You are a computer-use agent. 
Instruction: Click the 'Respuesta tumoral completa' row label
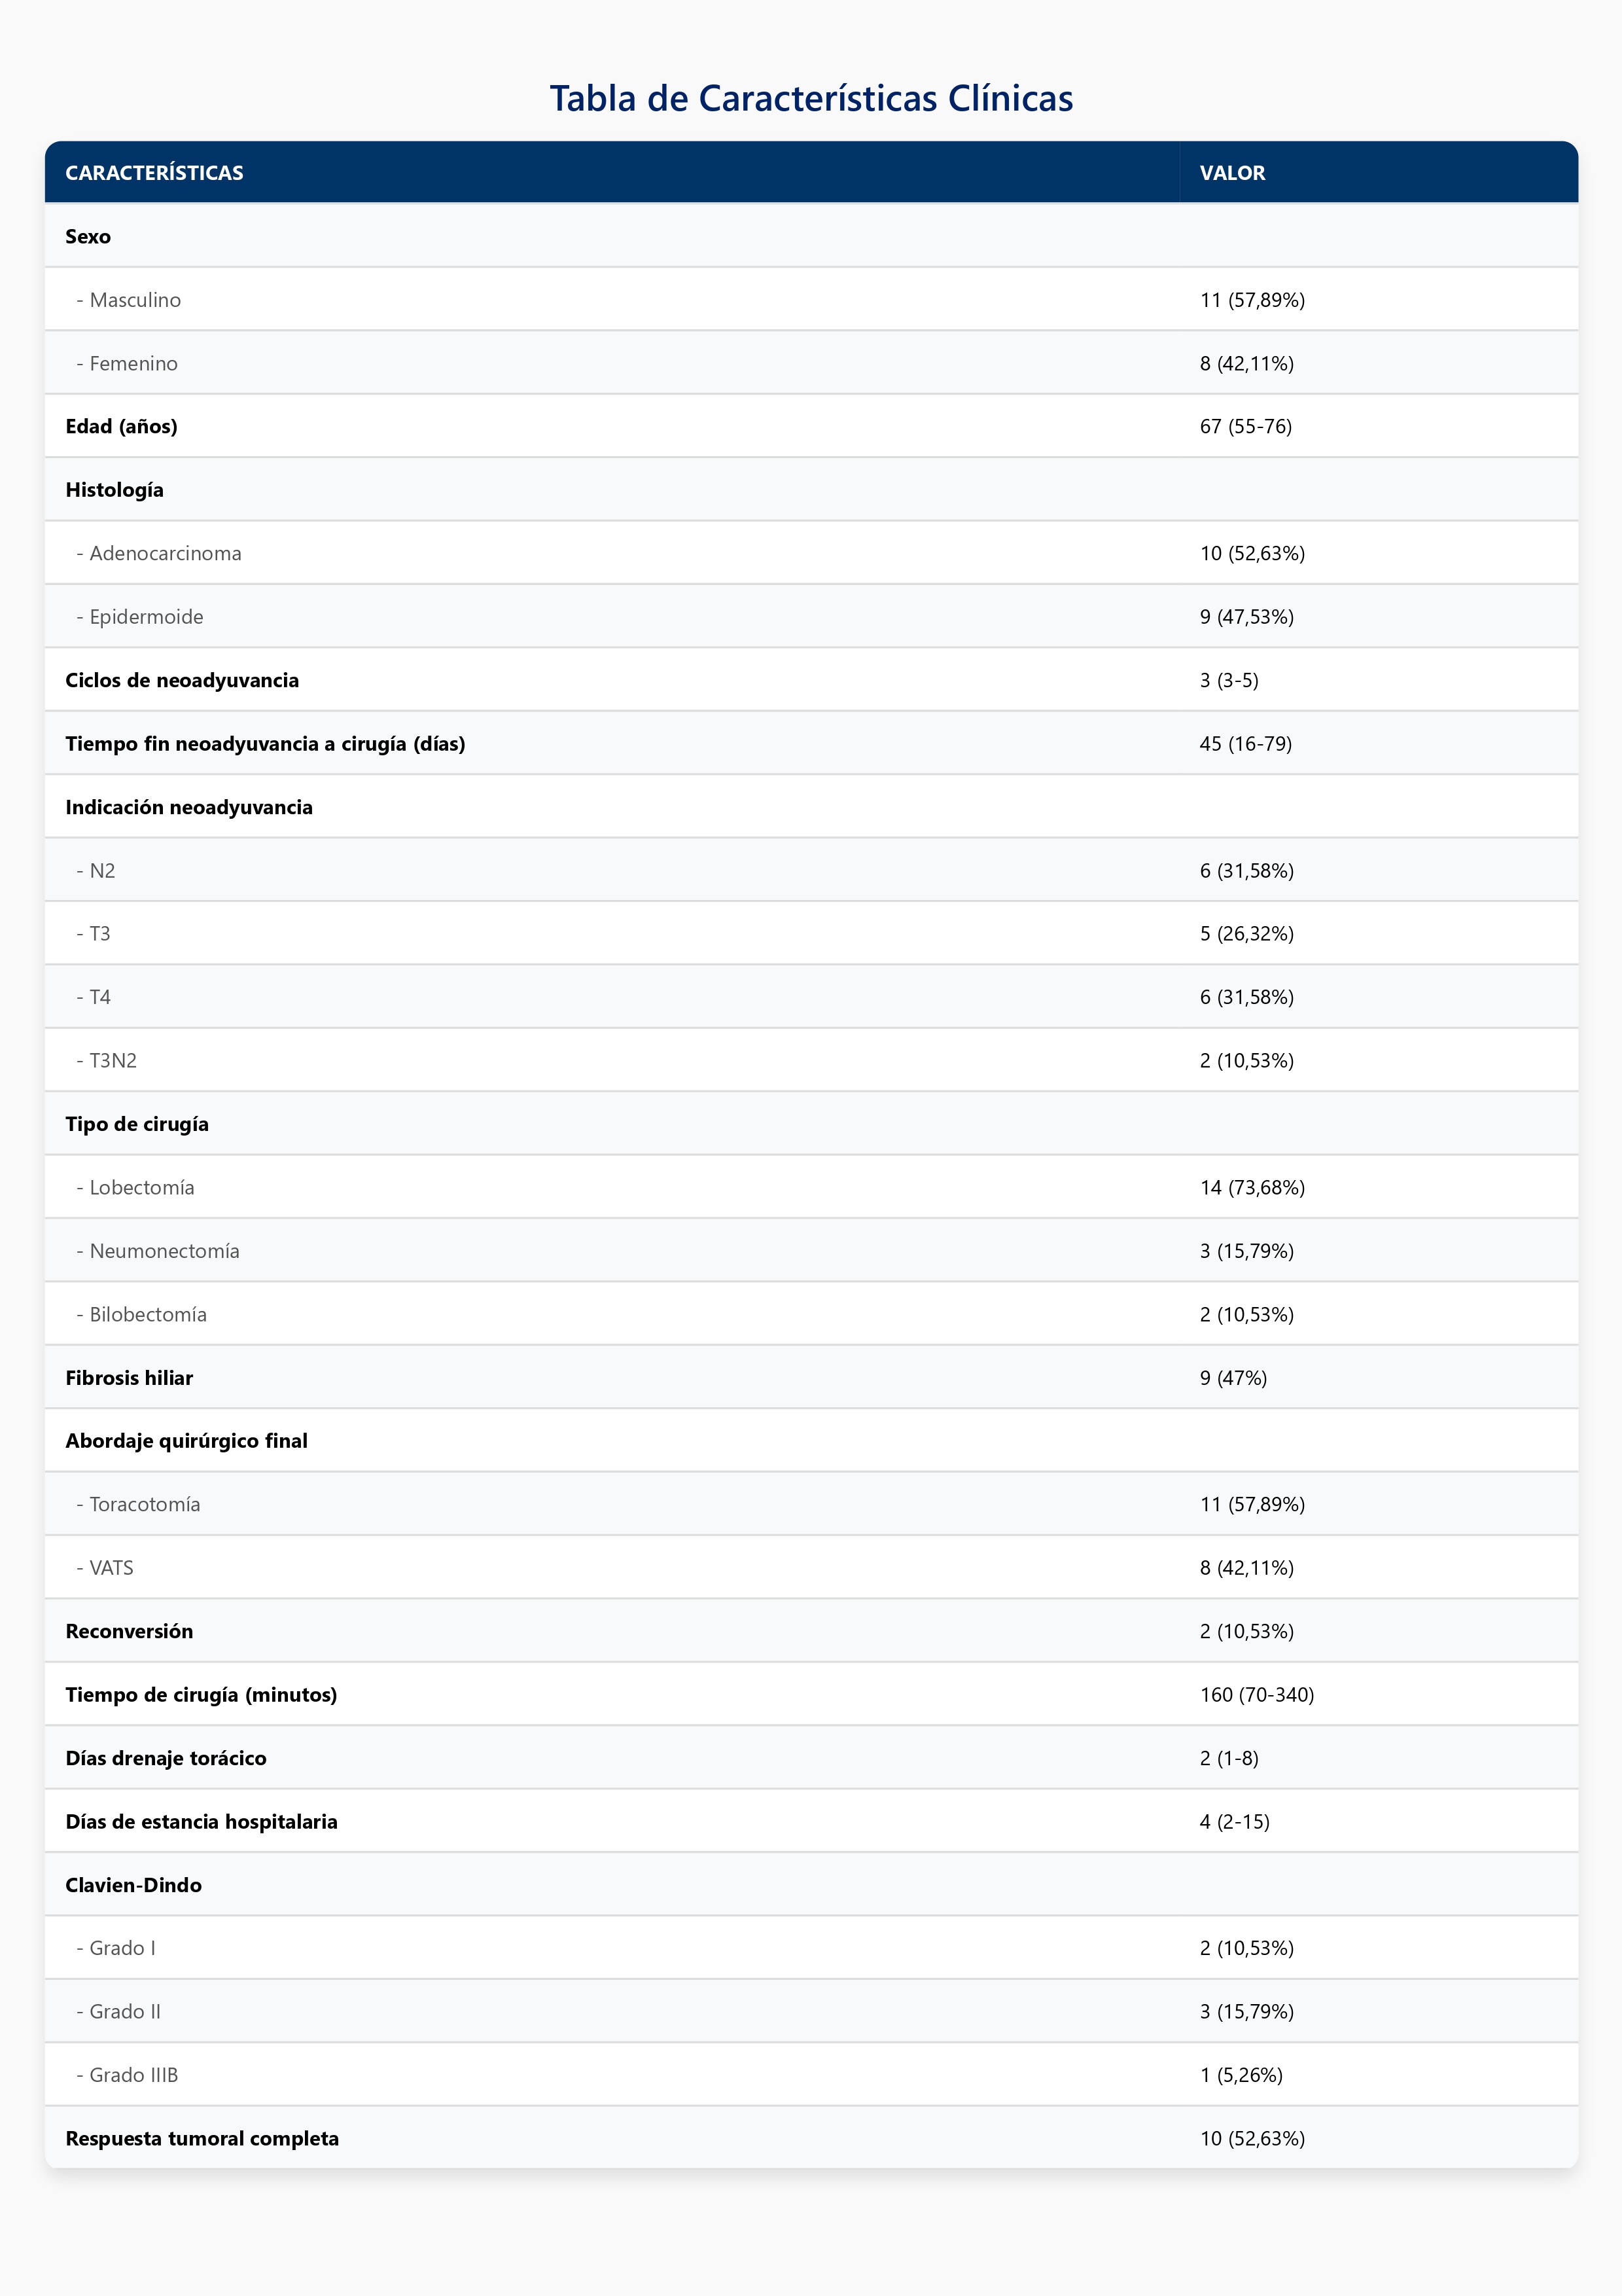point(202,2139)
